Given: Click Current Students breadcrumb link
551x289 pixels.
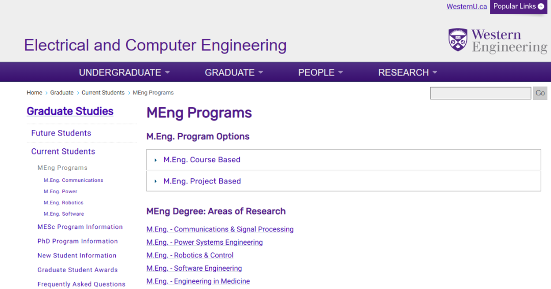Looking at the screenshot, I should (x=103, y=93).
